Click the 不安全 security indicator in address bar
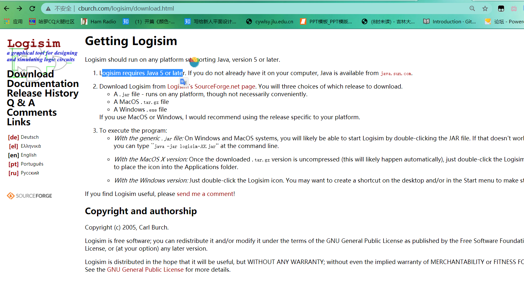This screenshot has width=524, height=288. click(59, 9)
